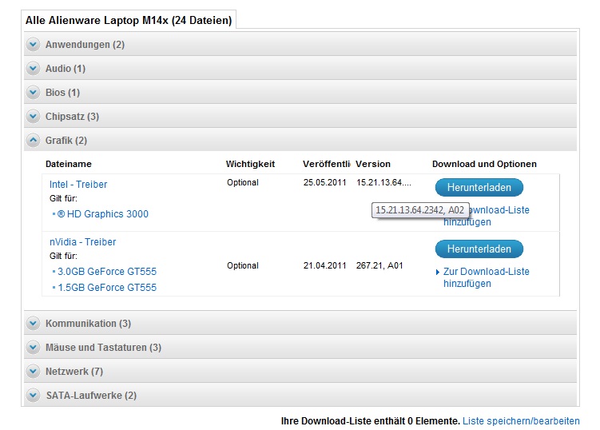Image resolution: width=600 pixels, height=430 pixels.
Task: Select the Alle Alienware Laptop M14x tab
Action: pos(129,20)
